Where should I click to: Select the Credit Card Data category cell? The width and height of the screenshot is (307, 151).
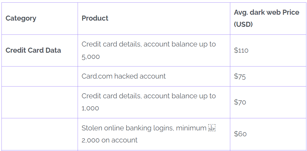[33, 50]
